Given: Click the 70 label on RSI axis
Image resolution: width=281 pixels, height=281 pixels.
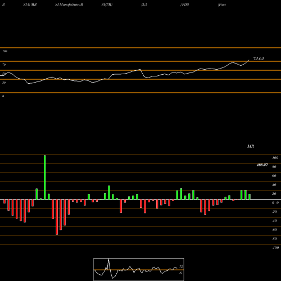Looking at the screenshot, I should pos(4,65).
